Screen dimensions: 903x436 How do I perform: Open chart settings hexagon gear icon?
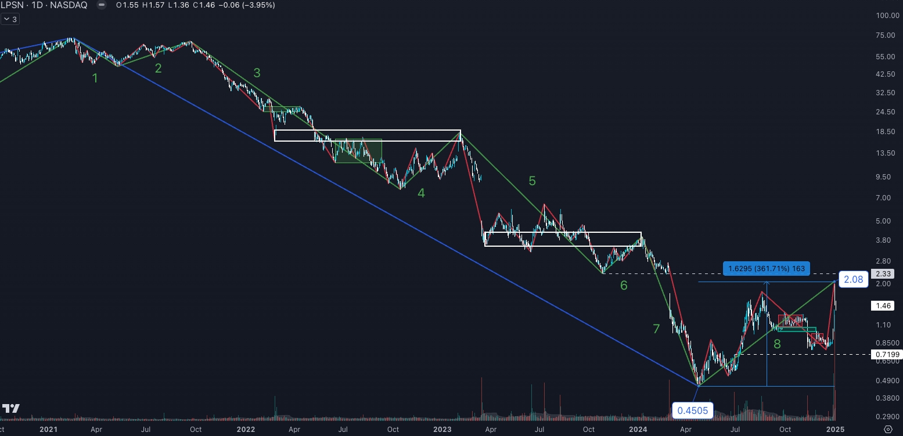click(x=888, y=429)
